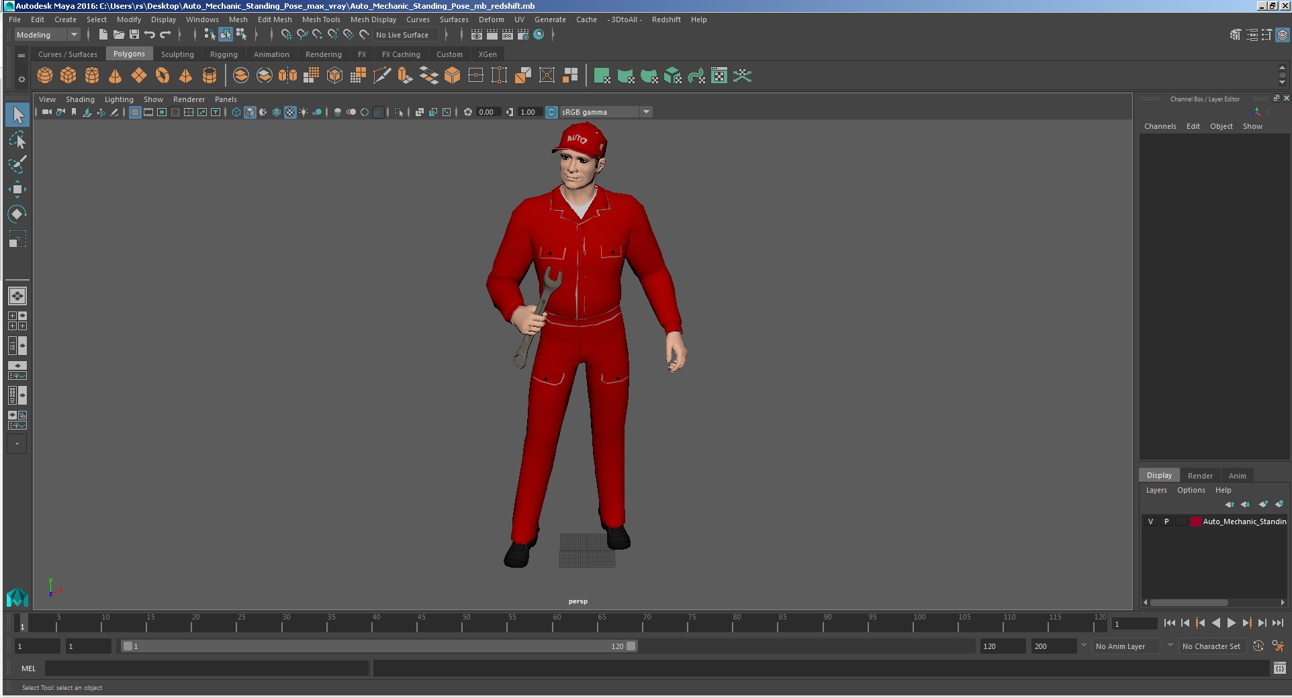Create a polygon pyramid from shelf
1292x698 pixels.
coord(186,76)
